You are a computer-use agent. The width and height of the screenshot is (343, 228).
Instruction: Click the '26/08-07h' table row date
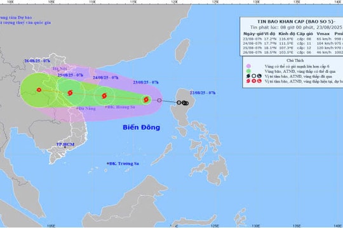pyautogui.click(x=252, y=53)
